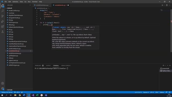Change indentation via Spaces: 4
Screen dimensions: 172x97
coord(146,92)
